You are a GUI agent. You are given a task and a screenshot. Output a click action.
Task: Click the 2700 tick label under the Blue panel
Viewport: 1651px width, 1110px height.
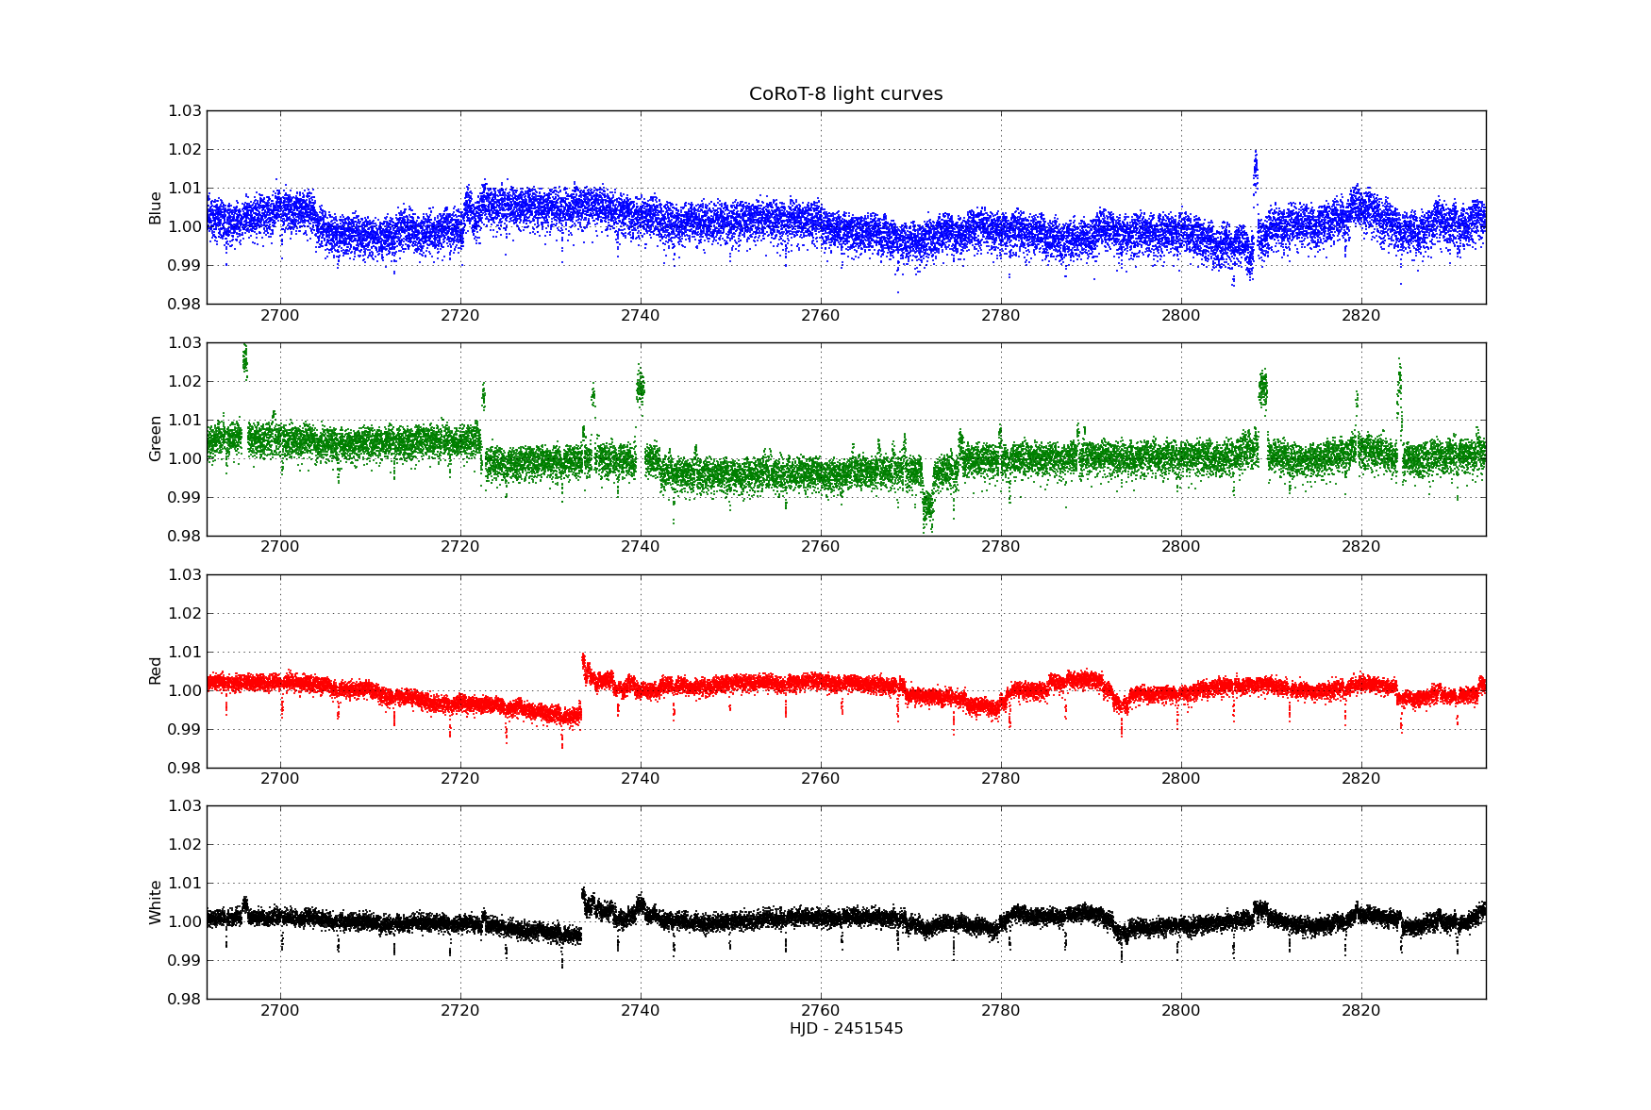[279, 316]
